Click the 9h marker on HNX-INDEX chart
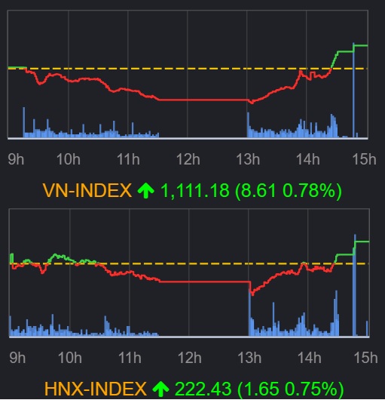This screenshot has width=385, height=400. 17,358
